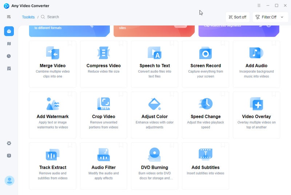Click the search magnifier icon
The height and width of the screenshot is (195, 291).
pyautogui.click(x=43, y=17)
